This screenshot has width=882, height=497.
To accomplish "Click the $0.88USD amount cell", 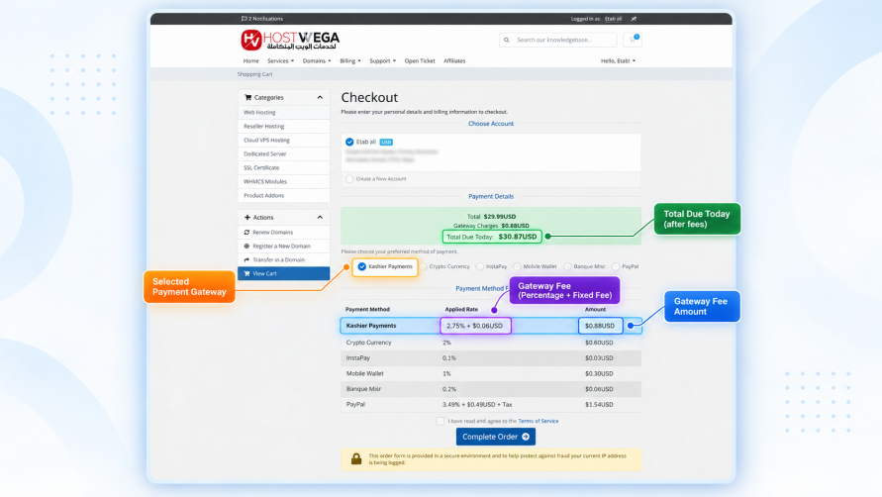I will coord(600,326).
